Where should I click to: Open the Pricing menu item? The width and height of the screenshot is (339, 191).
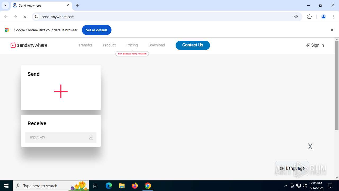(x=132, y=45)
